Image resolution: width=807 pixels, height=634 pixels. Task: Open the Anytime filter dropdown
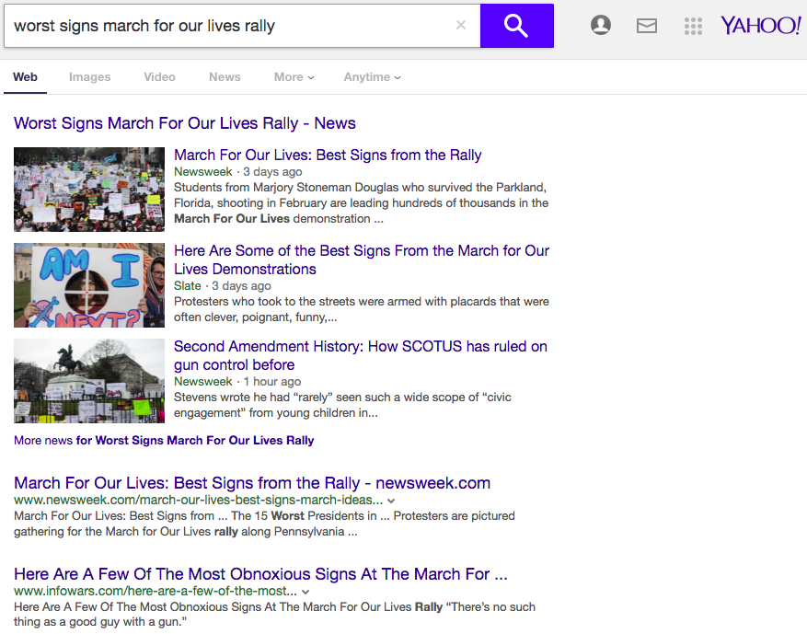372,77
